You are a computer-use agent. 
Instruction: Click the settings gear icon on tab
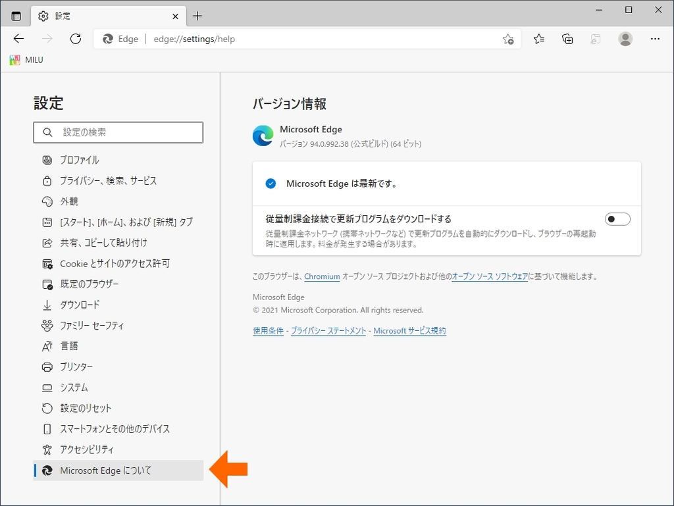43,16
